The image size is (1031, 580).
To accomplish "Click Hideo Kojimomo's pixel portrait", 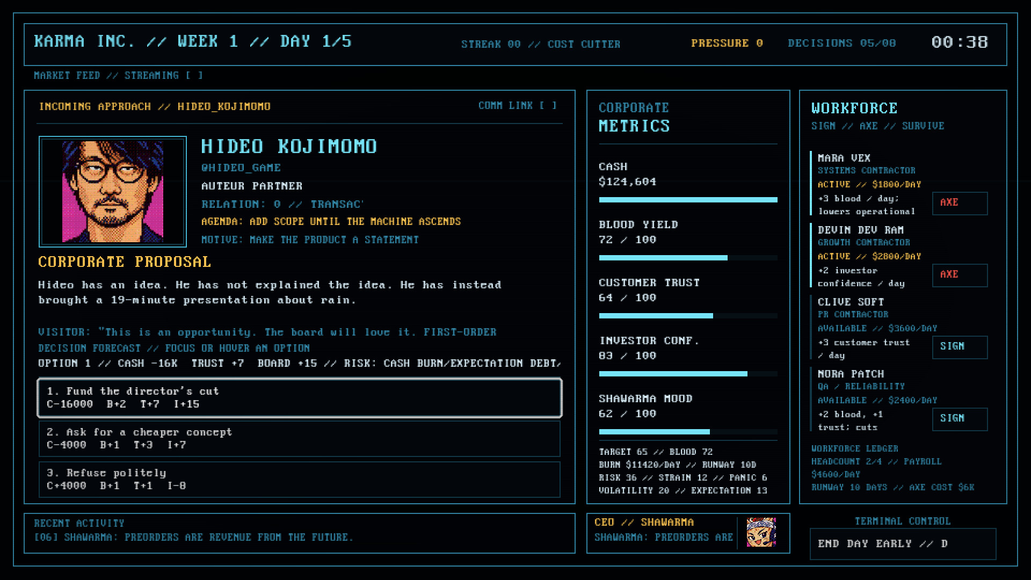I will 113,192.
